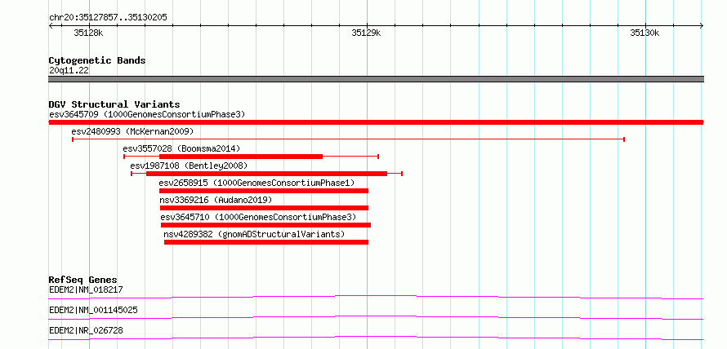The height and width of the screenshot is (349, 727).
Task: Click the nsv4289382 (gnomADStructuralVariants) label
Action: pos(255,234)
